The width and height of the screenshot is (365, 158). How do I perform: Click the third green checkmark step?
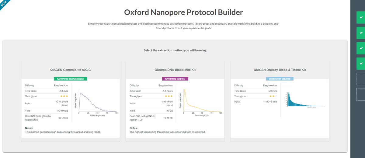point(361,48)
